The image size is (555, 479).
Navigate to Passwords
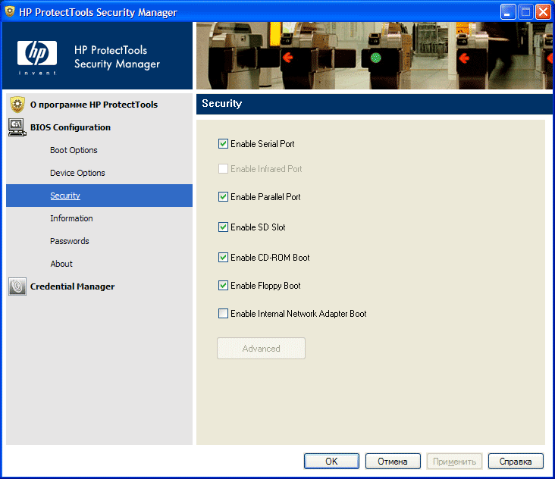70,241
